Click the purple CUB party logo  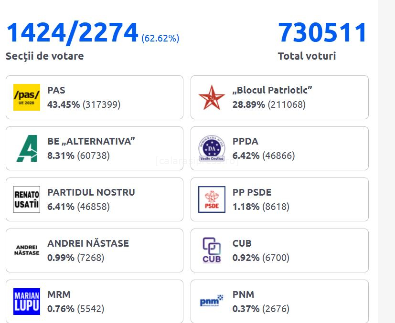tap(212, 250)
